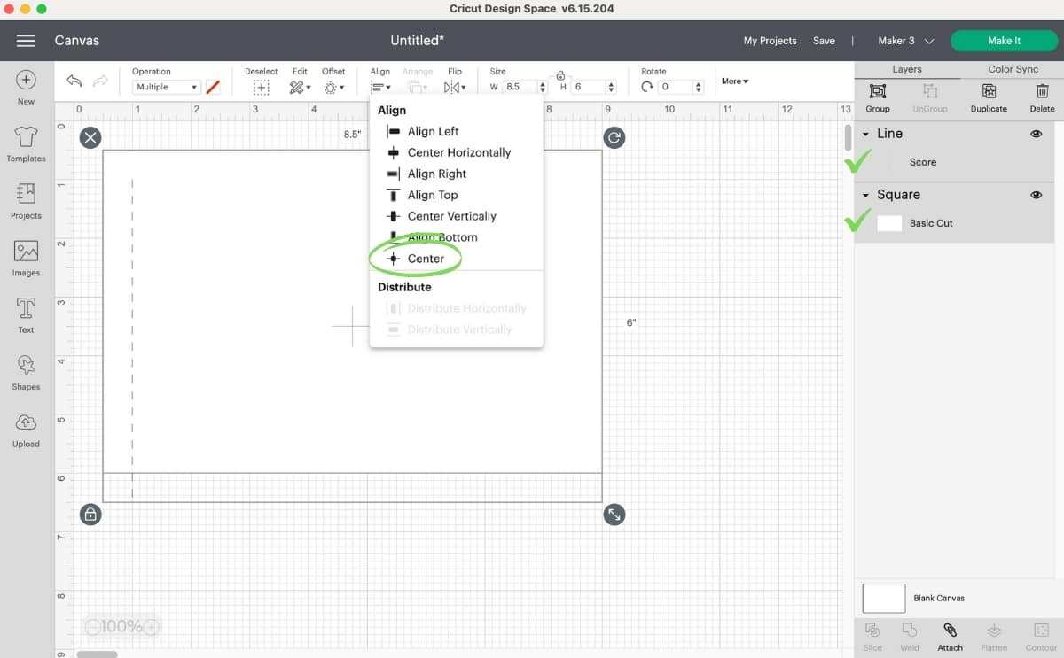Click the rotate input field
Viewport: 1064px width, 658px height.
click(676, 87)
